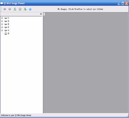Expand the C: drive node
The image size is (129, 118).
(x=2, y=18)
